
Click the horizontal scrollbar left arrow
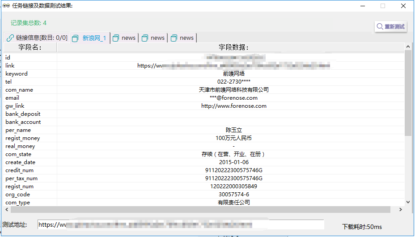(x=6, y=210)
